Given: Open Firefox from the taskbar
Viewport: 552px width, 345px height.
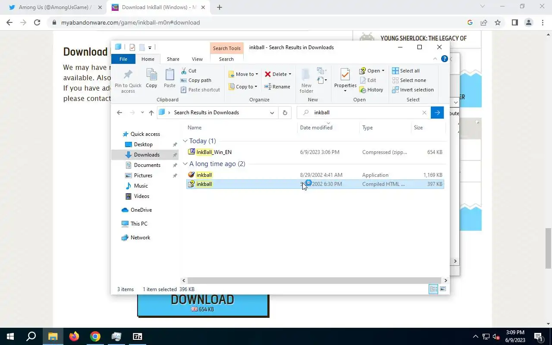Looking at the screenshot, I should (x=74, y=336).
